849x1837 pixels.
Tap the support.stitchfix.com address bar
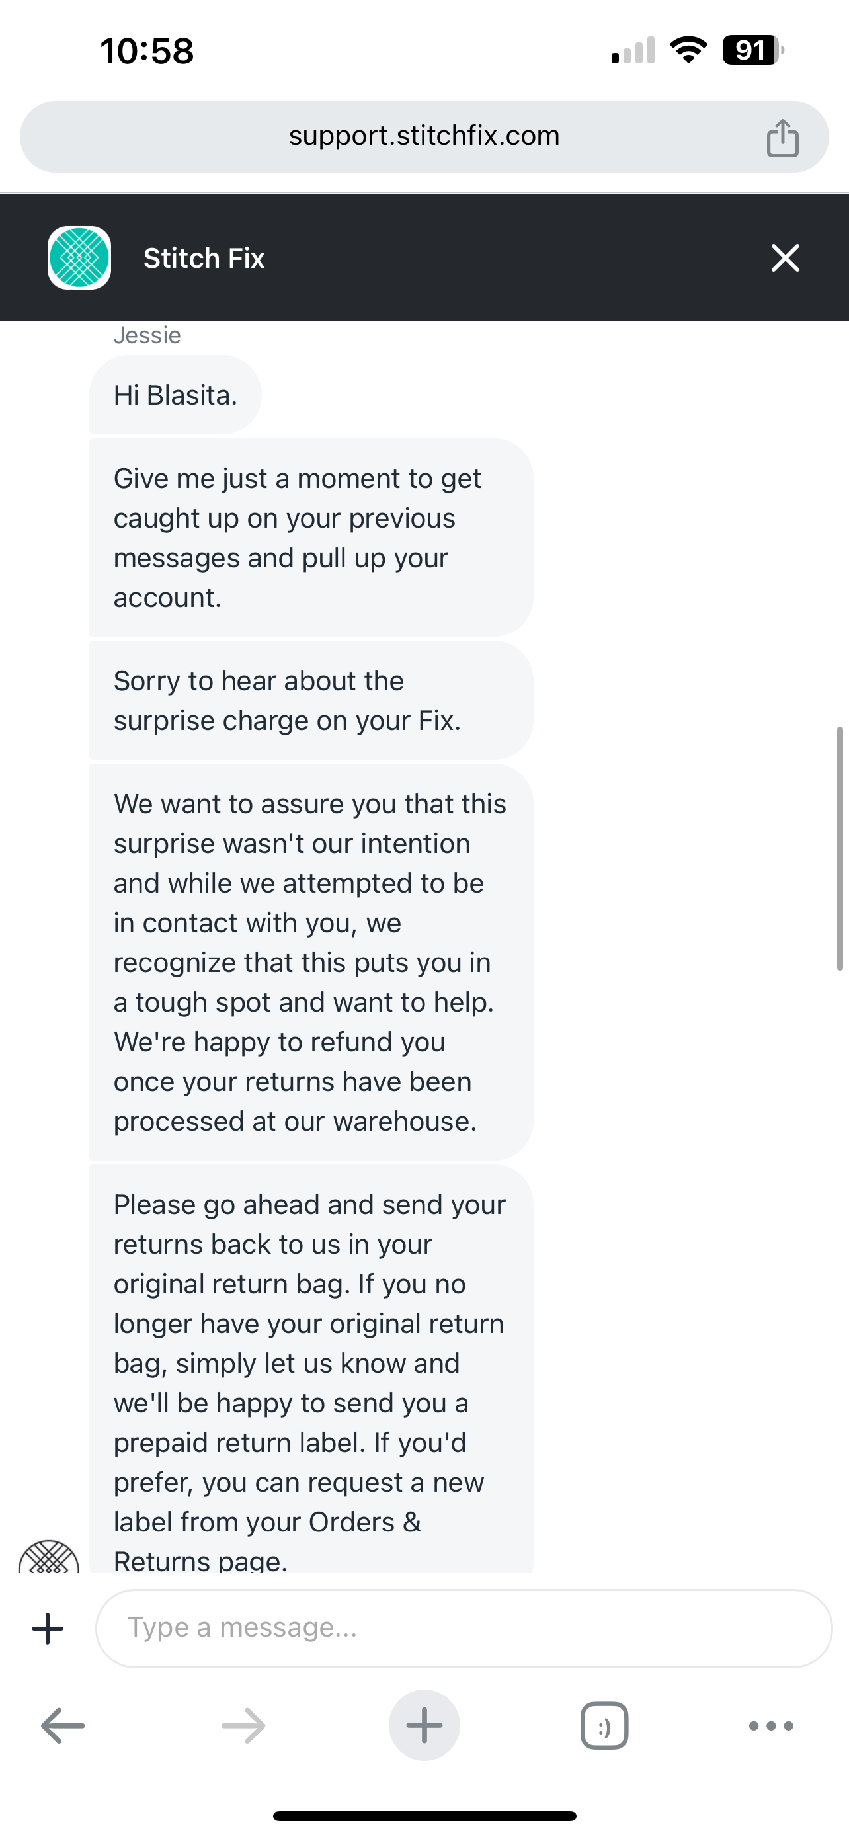(423, 136)
